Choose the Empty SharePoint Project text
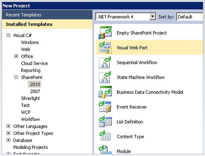 142,33
